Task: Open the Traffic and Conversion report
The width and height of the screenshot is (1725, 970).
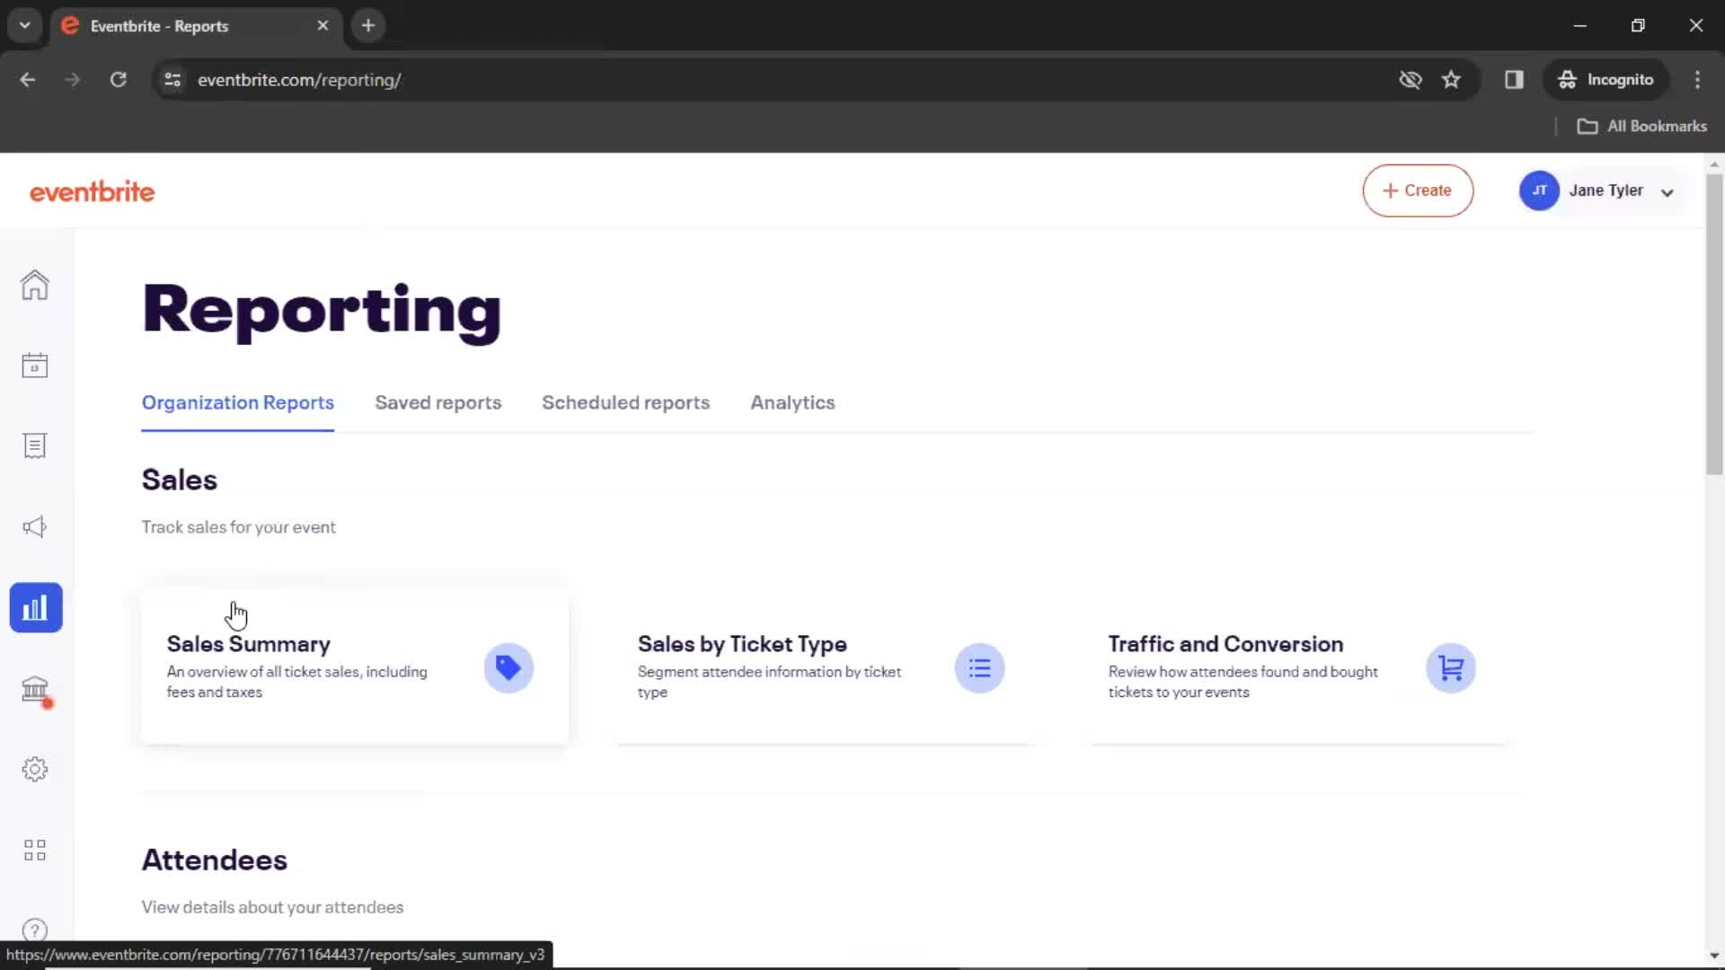Action: click(1296, 666)
